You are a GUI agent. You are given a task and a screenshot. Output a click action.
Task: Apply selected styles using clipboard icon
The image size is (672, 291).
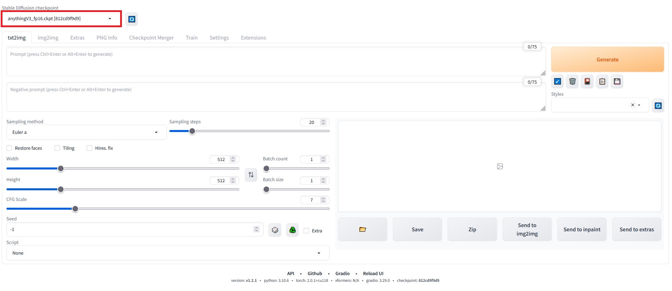click(x=602, y=82)
